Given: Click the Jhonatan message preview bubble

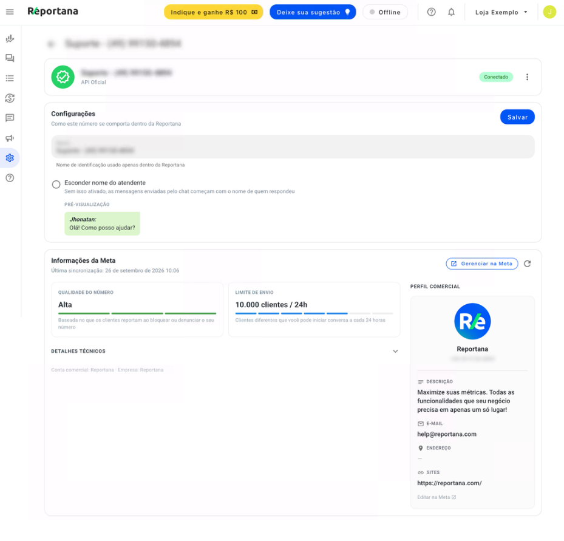Looking at the screenshot, I should click(102, 223).
